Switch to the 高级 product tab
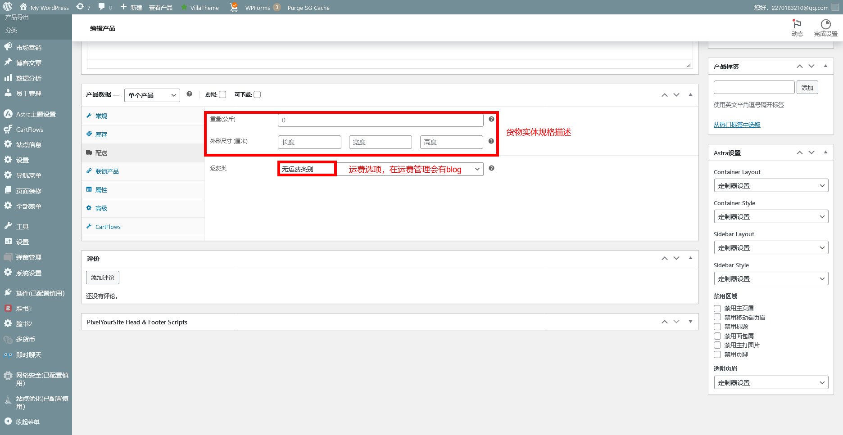The height and width of the screenshot is (435, 843). coord(143,208)
